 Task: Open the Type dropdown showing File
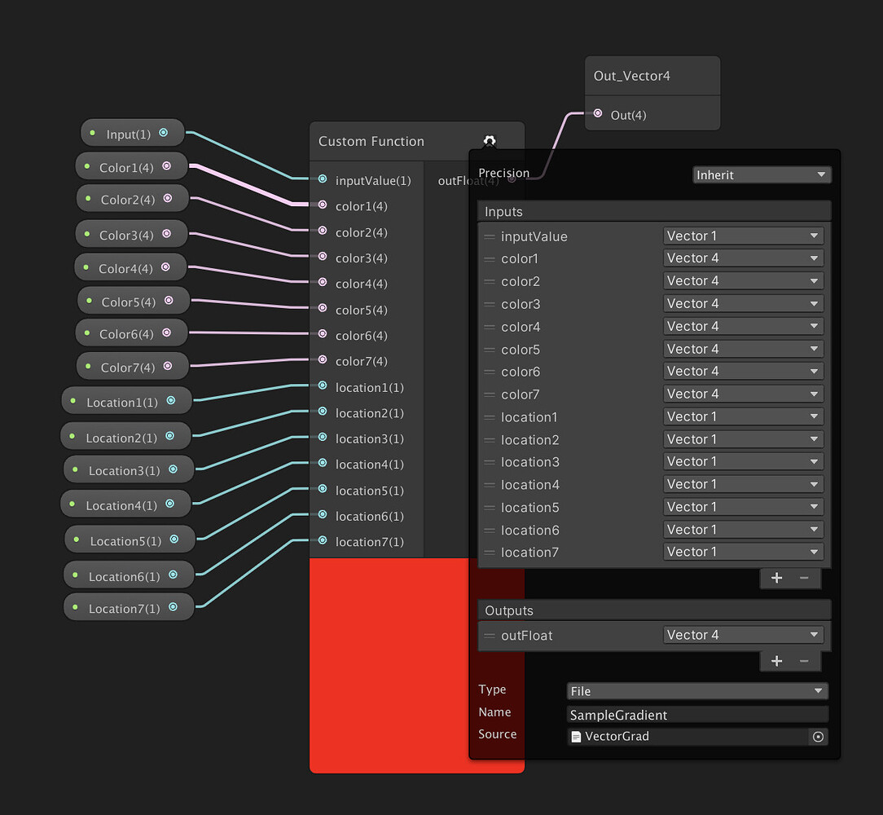[x=696, y=690]
